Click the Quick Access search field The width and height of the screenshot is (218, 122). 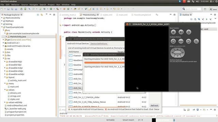point(191,9)
